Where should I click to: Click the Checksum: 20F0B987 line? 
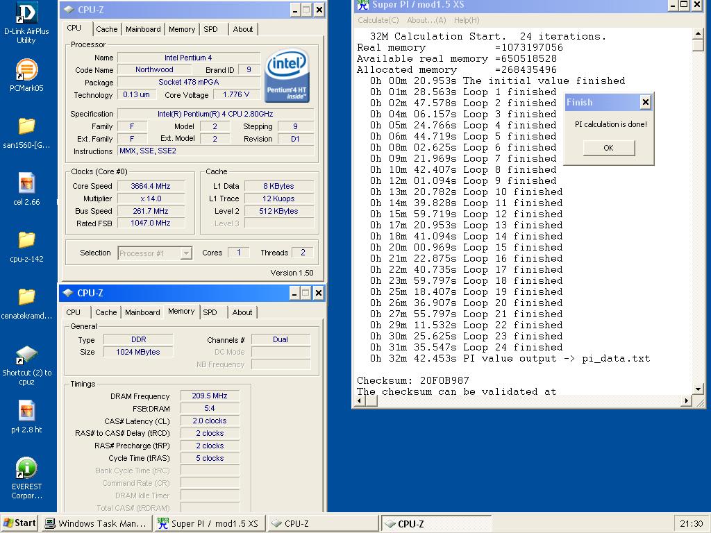point(412,381)
